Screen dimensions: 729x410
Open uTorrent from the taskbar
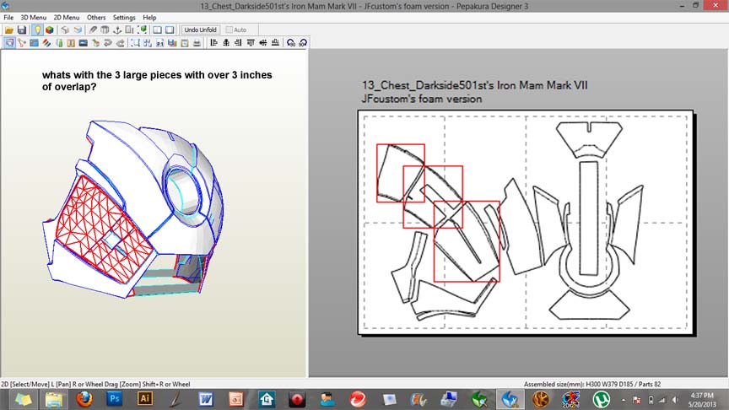[x=601, y=399]
